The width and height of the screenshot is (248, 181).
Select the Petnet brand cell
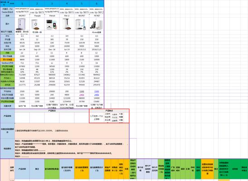click(52, 16)
